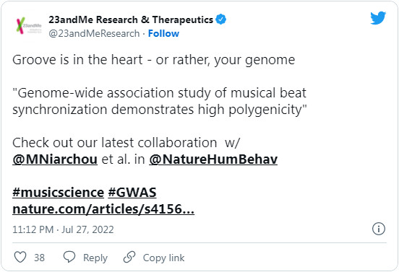Image resolution: width=399 pixels, height=272 pixels.
Task: Follow the 23andMeResearch account
Action: [x=163, y=33]
